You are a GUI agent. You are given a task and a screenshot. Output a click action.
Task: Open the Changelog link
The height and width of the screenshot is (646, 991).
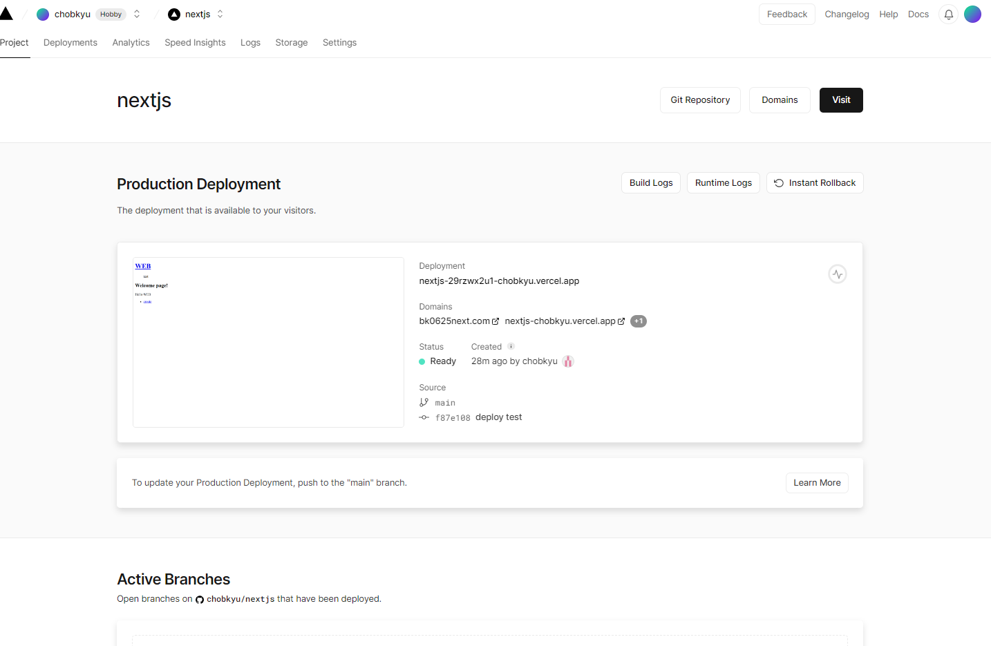point(847,15)
